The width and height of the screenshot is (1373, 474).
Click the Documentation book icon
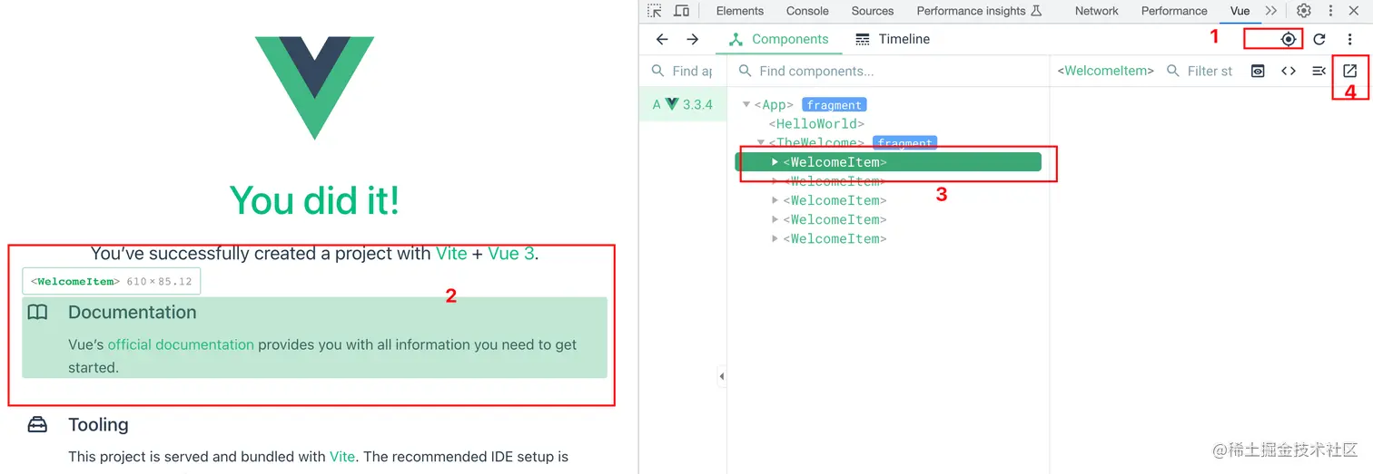[x=37, y=312]
